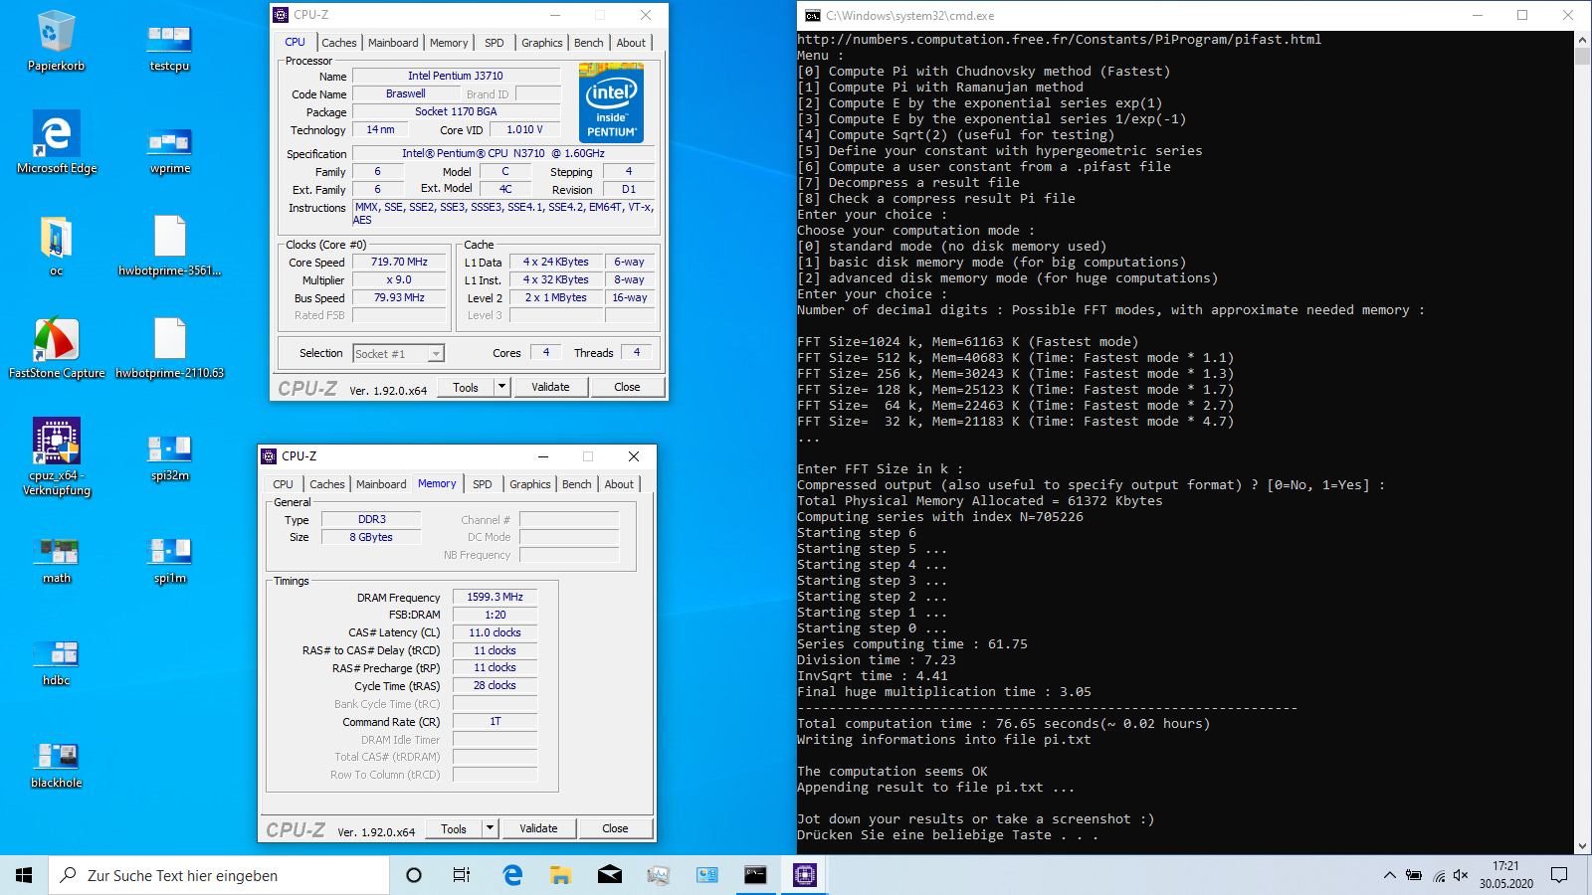Open the wprime desktop shortcut
The image size is (1592, 895).
click(x=169, y=150)
